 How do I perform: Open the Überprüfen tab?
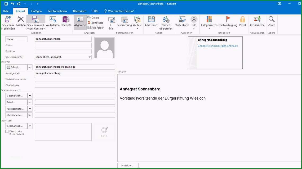[80, 11]
